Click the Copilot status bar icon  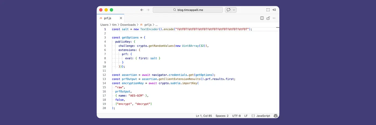[276, 116]
